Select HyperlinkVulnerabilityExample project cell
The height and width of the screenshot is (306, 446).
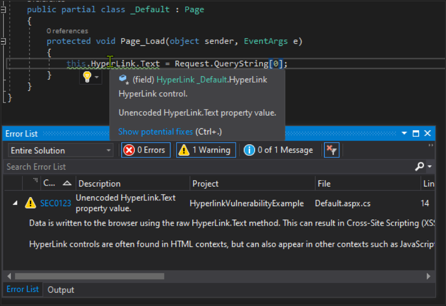[x=246, y=204]
